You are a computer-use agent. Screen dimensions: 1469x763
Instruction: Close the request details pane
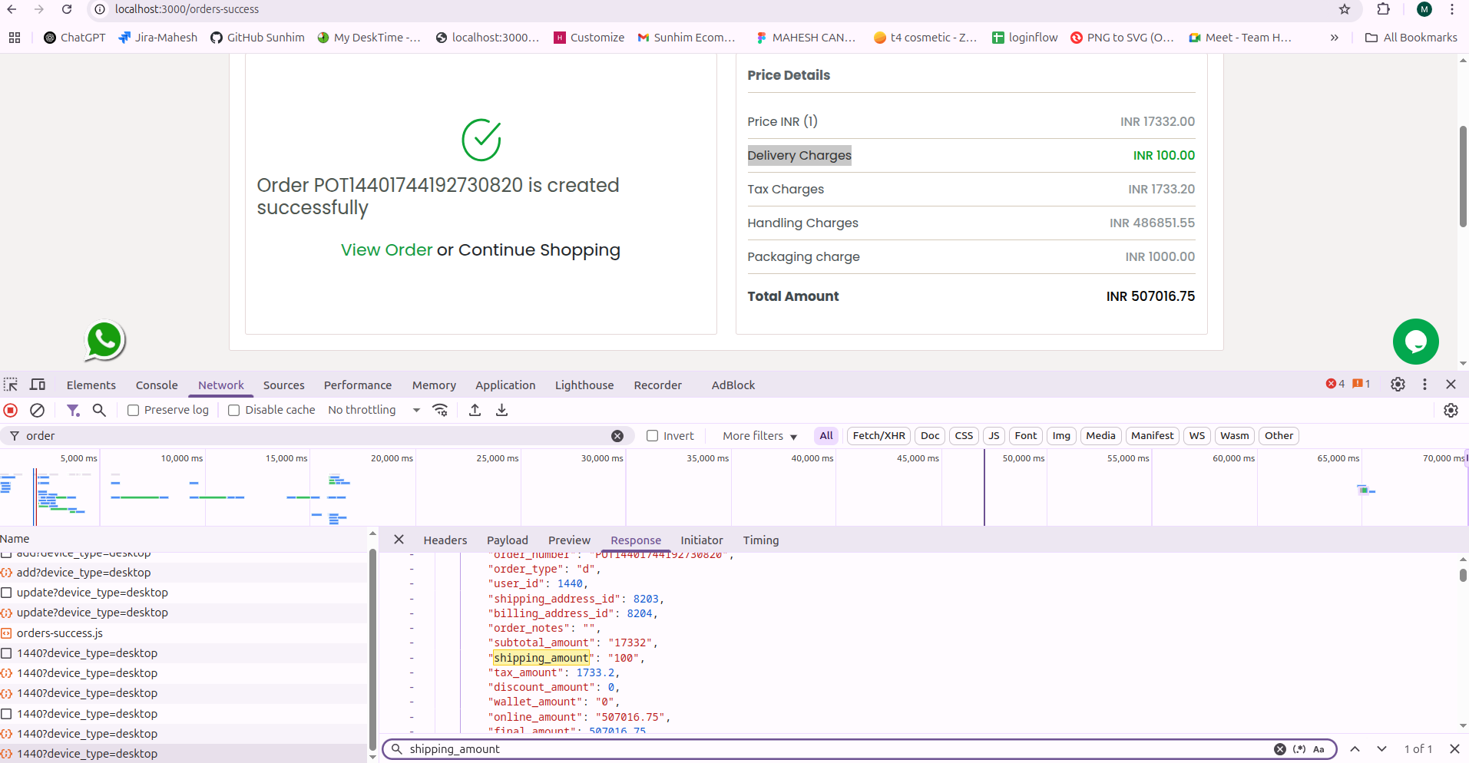[x=399, y=540]
